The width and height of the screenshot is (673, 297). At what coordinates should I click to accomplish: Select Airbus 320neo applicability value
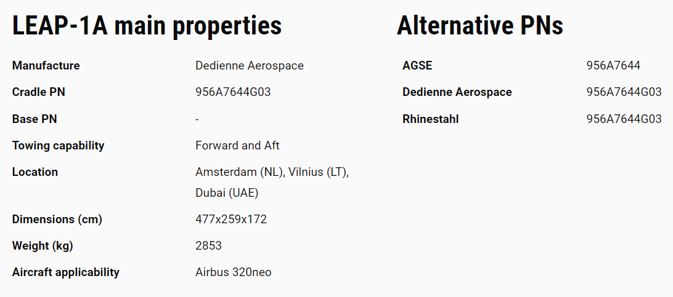point(234,272)
